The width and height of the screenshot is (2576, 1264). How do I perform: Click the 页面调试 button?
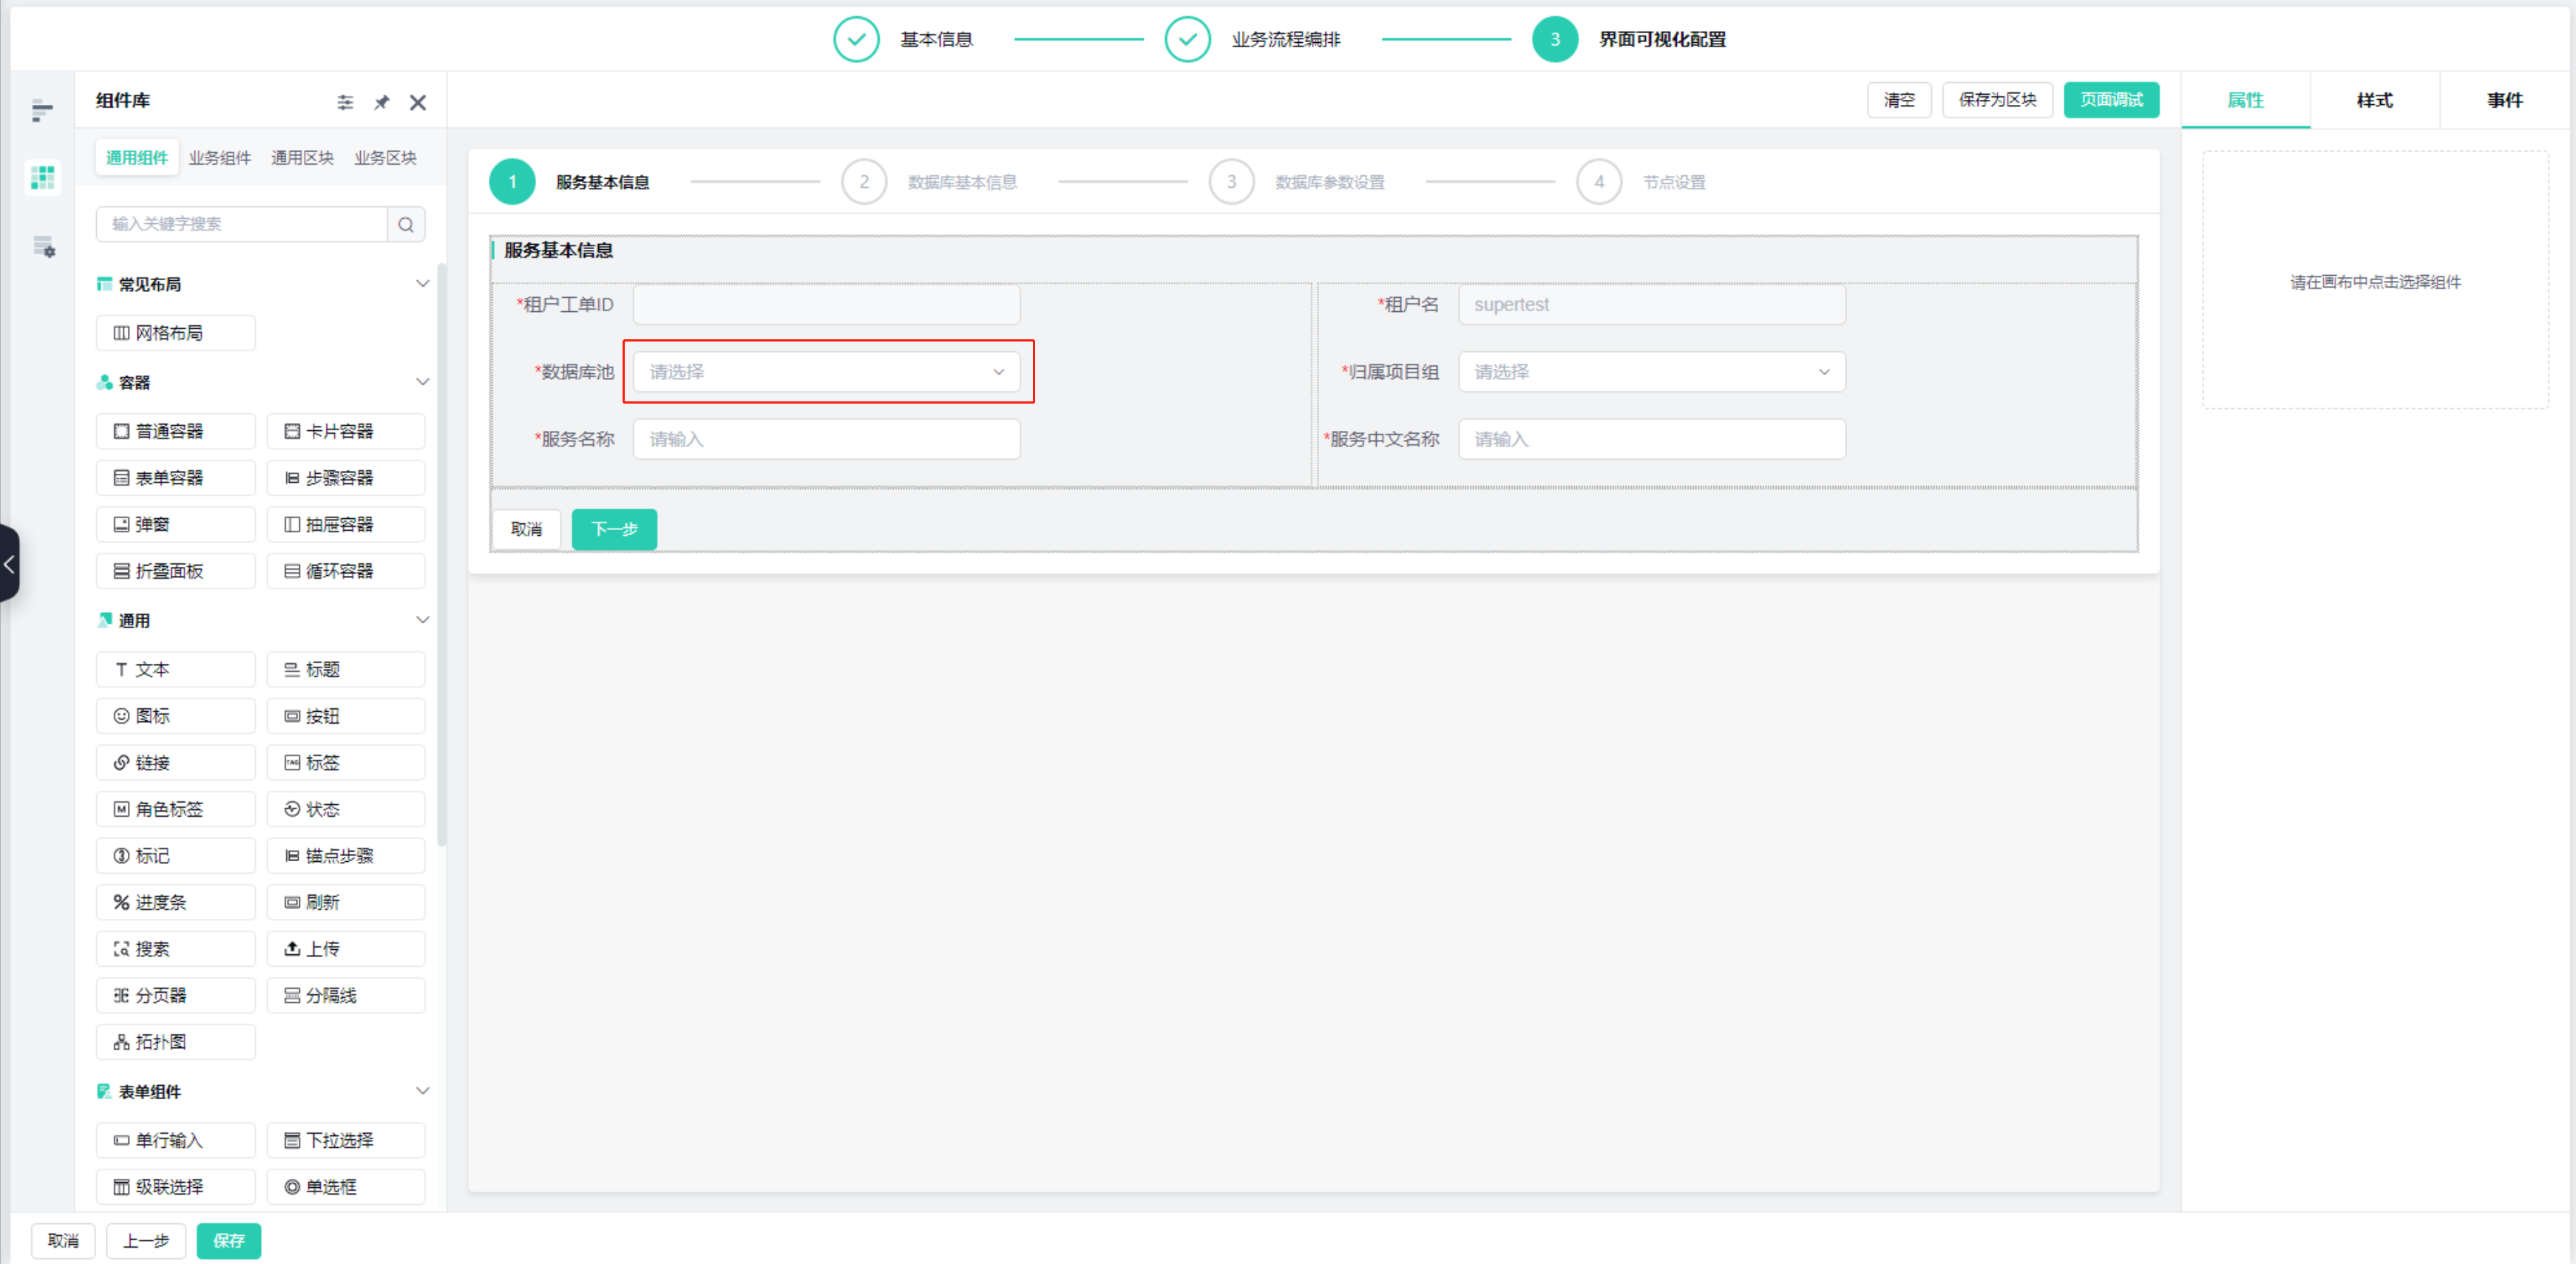pos(2110,100)
